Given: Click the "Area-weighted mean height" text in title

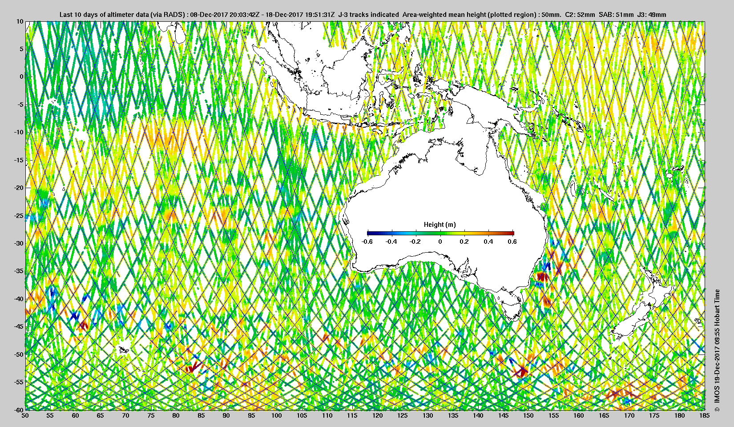Looking at the screenshot, I should (444, 15).
